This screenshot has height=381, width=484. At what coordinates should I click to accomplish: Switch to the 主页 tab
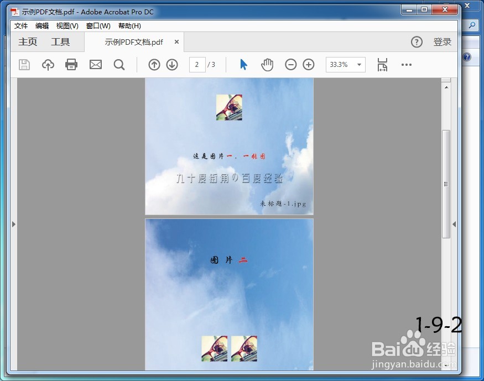pos(27,41)
